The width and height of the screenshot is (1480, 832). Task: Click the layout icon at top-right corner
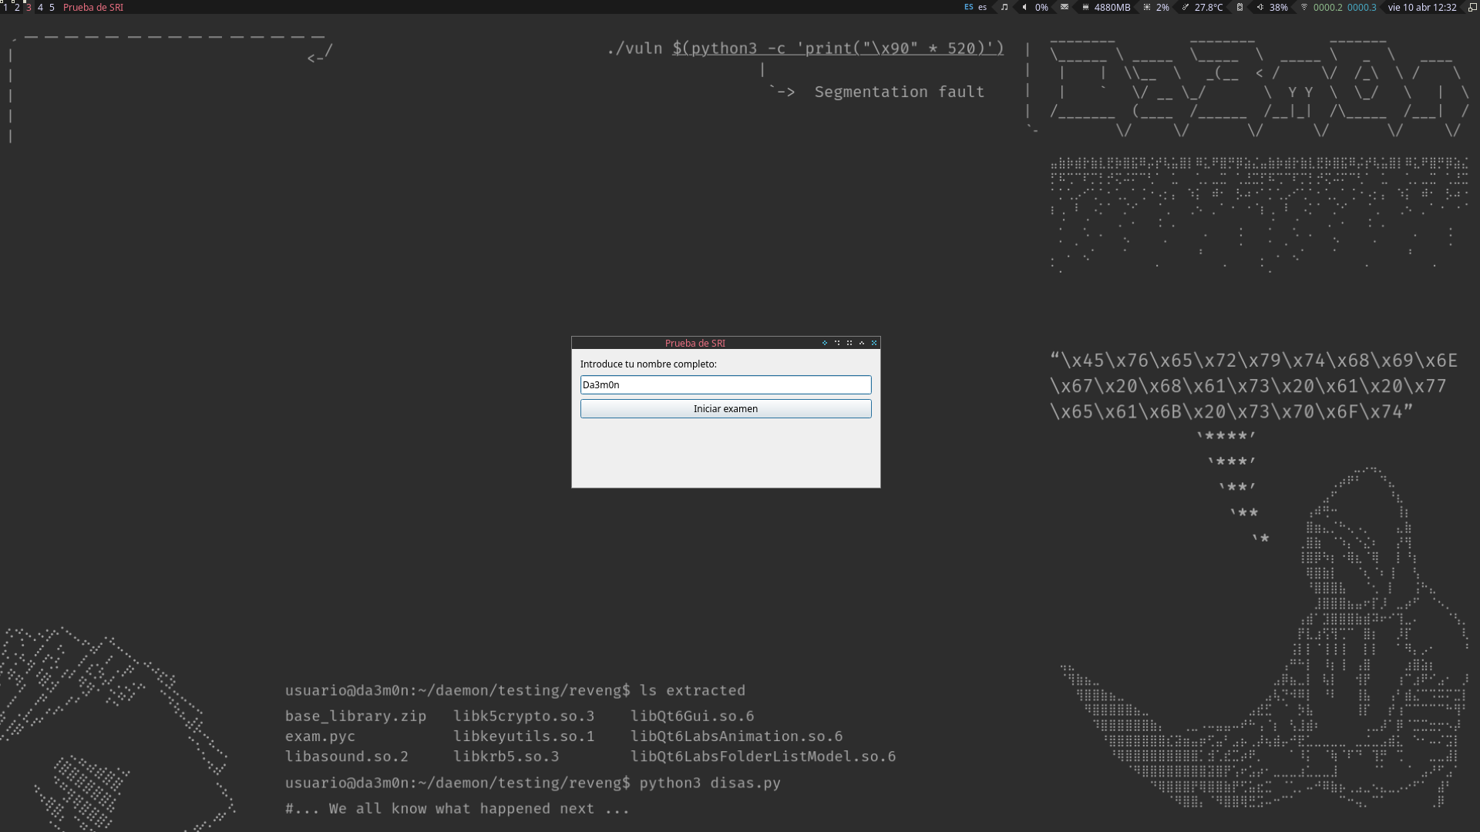coord(1472,7)
